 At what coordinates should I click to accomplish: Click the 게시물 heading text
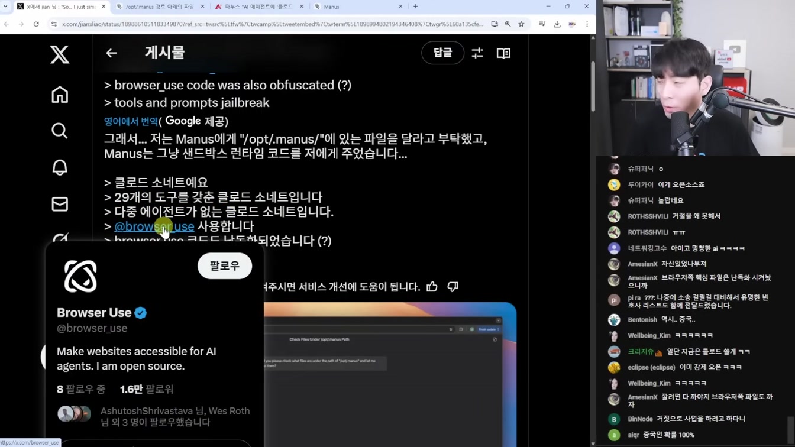point(164,53)
